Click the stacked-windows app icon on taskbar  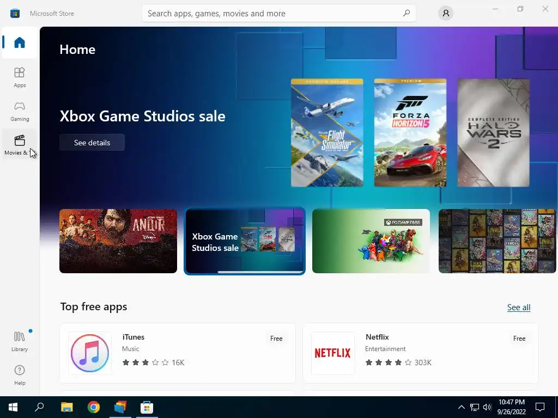click(120, 407)
